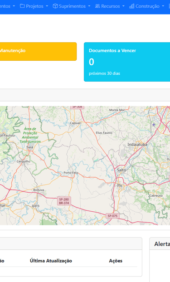Click the 'próximos 30 dias' text

coord(104,73)
